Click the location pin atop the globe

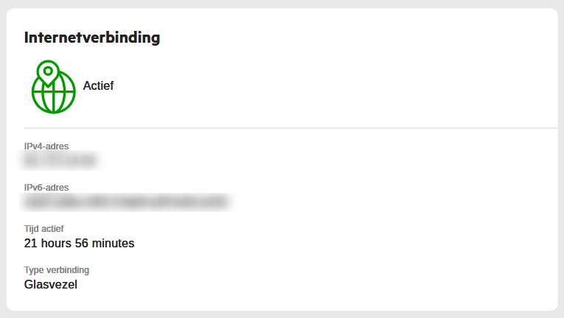coord(48,73)
